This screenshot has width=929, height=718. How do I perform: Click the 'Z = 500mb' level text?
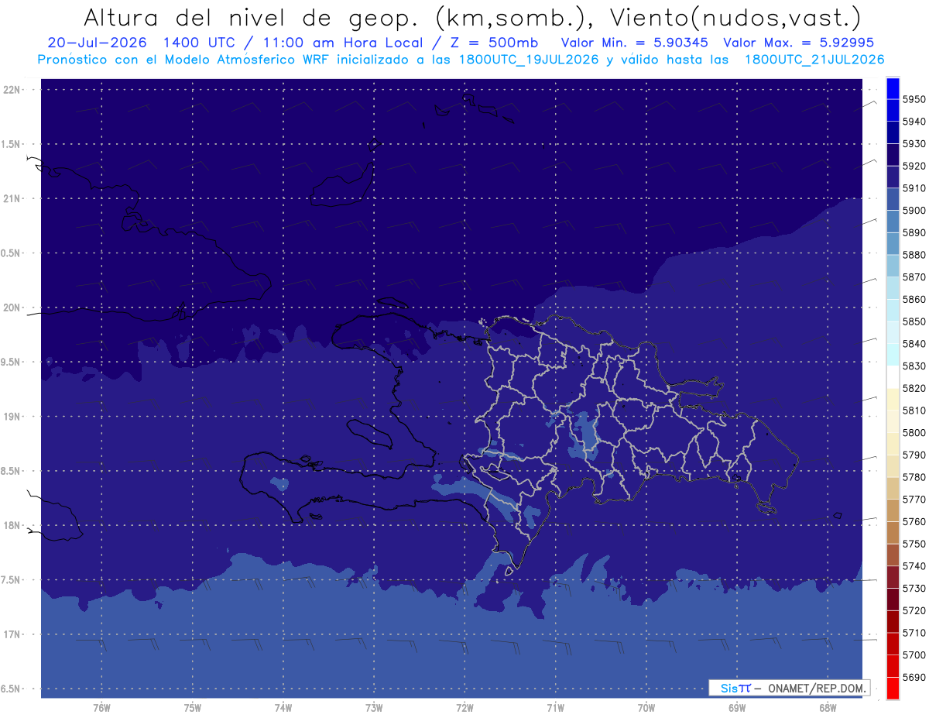click(490, 43)
